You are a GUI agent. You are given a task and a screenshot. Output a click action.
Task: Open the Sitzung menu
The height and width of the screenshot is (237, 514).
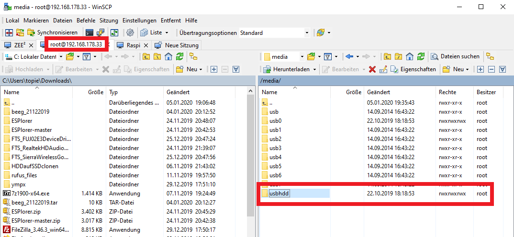[109, 21]
